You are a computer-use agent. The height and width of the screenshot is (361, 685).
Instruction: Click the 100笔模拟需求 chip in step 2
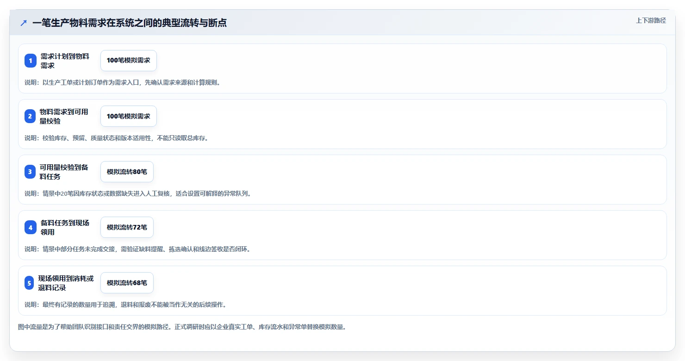click(x=129, y=116)
